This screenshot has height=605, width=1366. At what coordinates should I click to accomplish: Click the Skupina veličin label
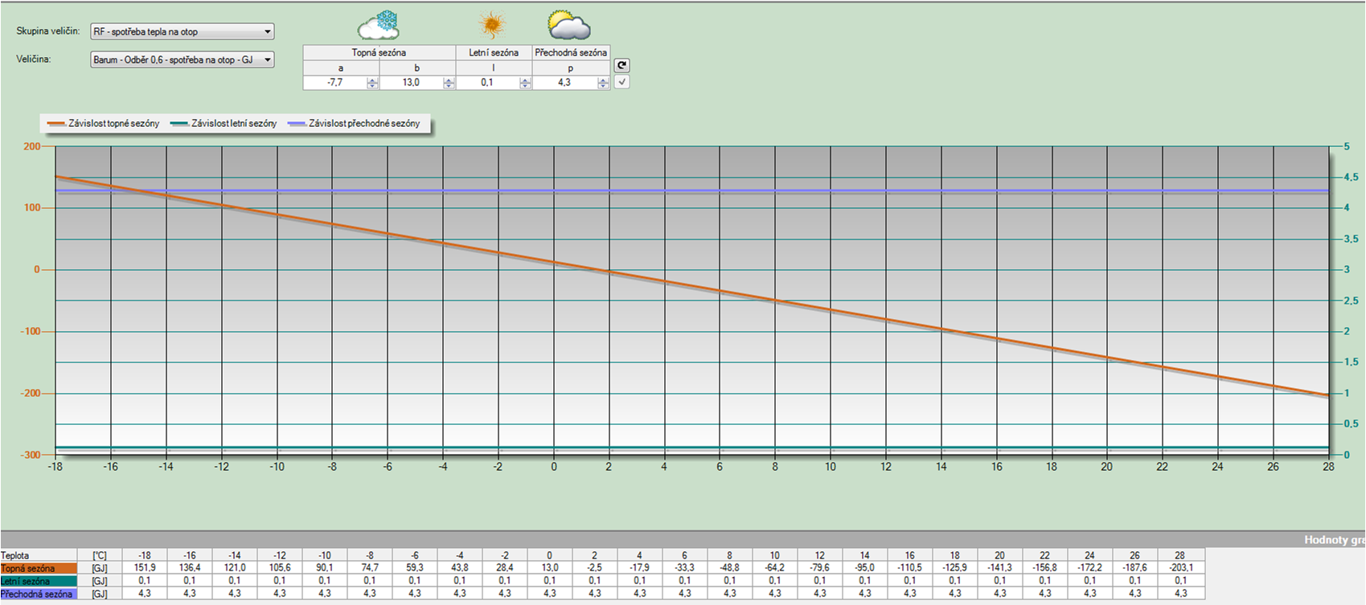48,31
